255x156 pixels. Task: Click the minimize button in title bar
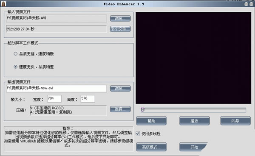246,4
